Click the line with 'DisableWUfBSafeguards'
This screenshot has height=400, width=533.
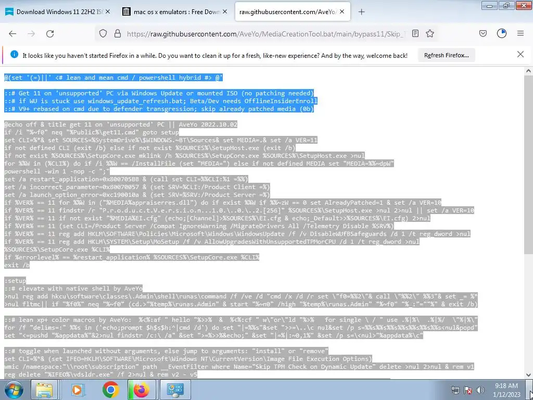pyautogui.click(x=237, y=234)
